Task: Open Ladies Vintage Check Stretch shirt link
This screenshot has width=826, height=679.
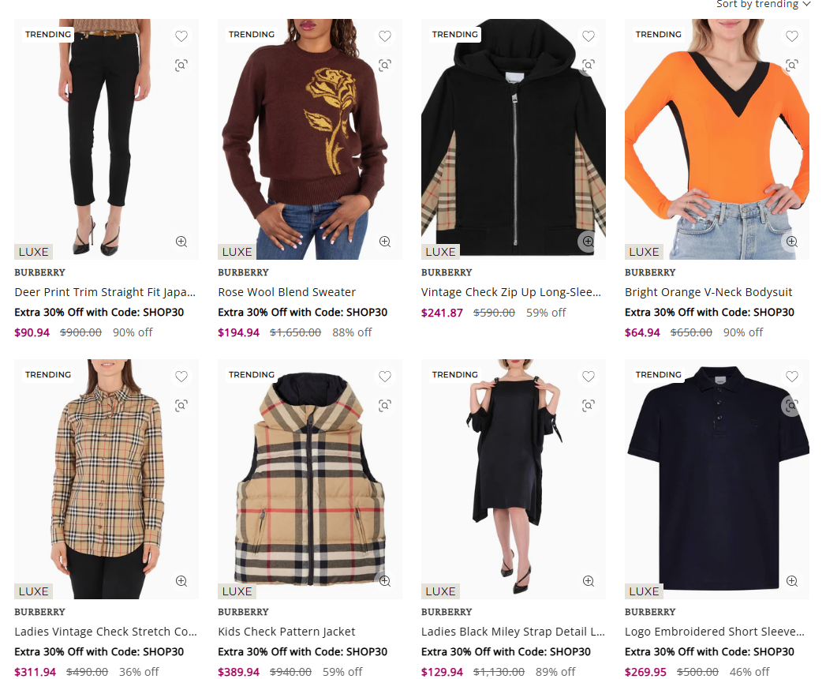Action: click(106, 632)
